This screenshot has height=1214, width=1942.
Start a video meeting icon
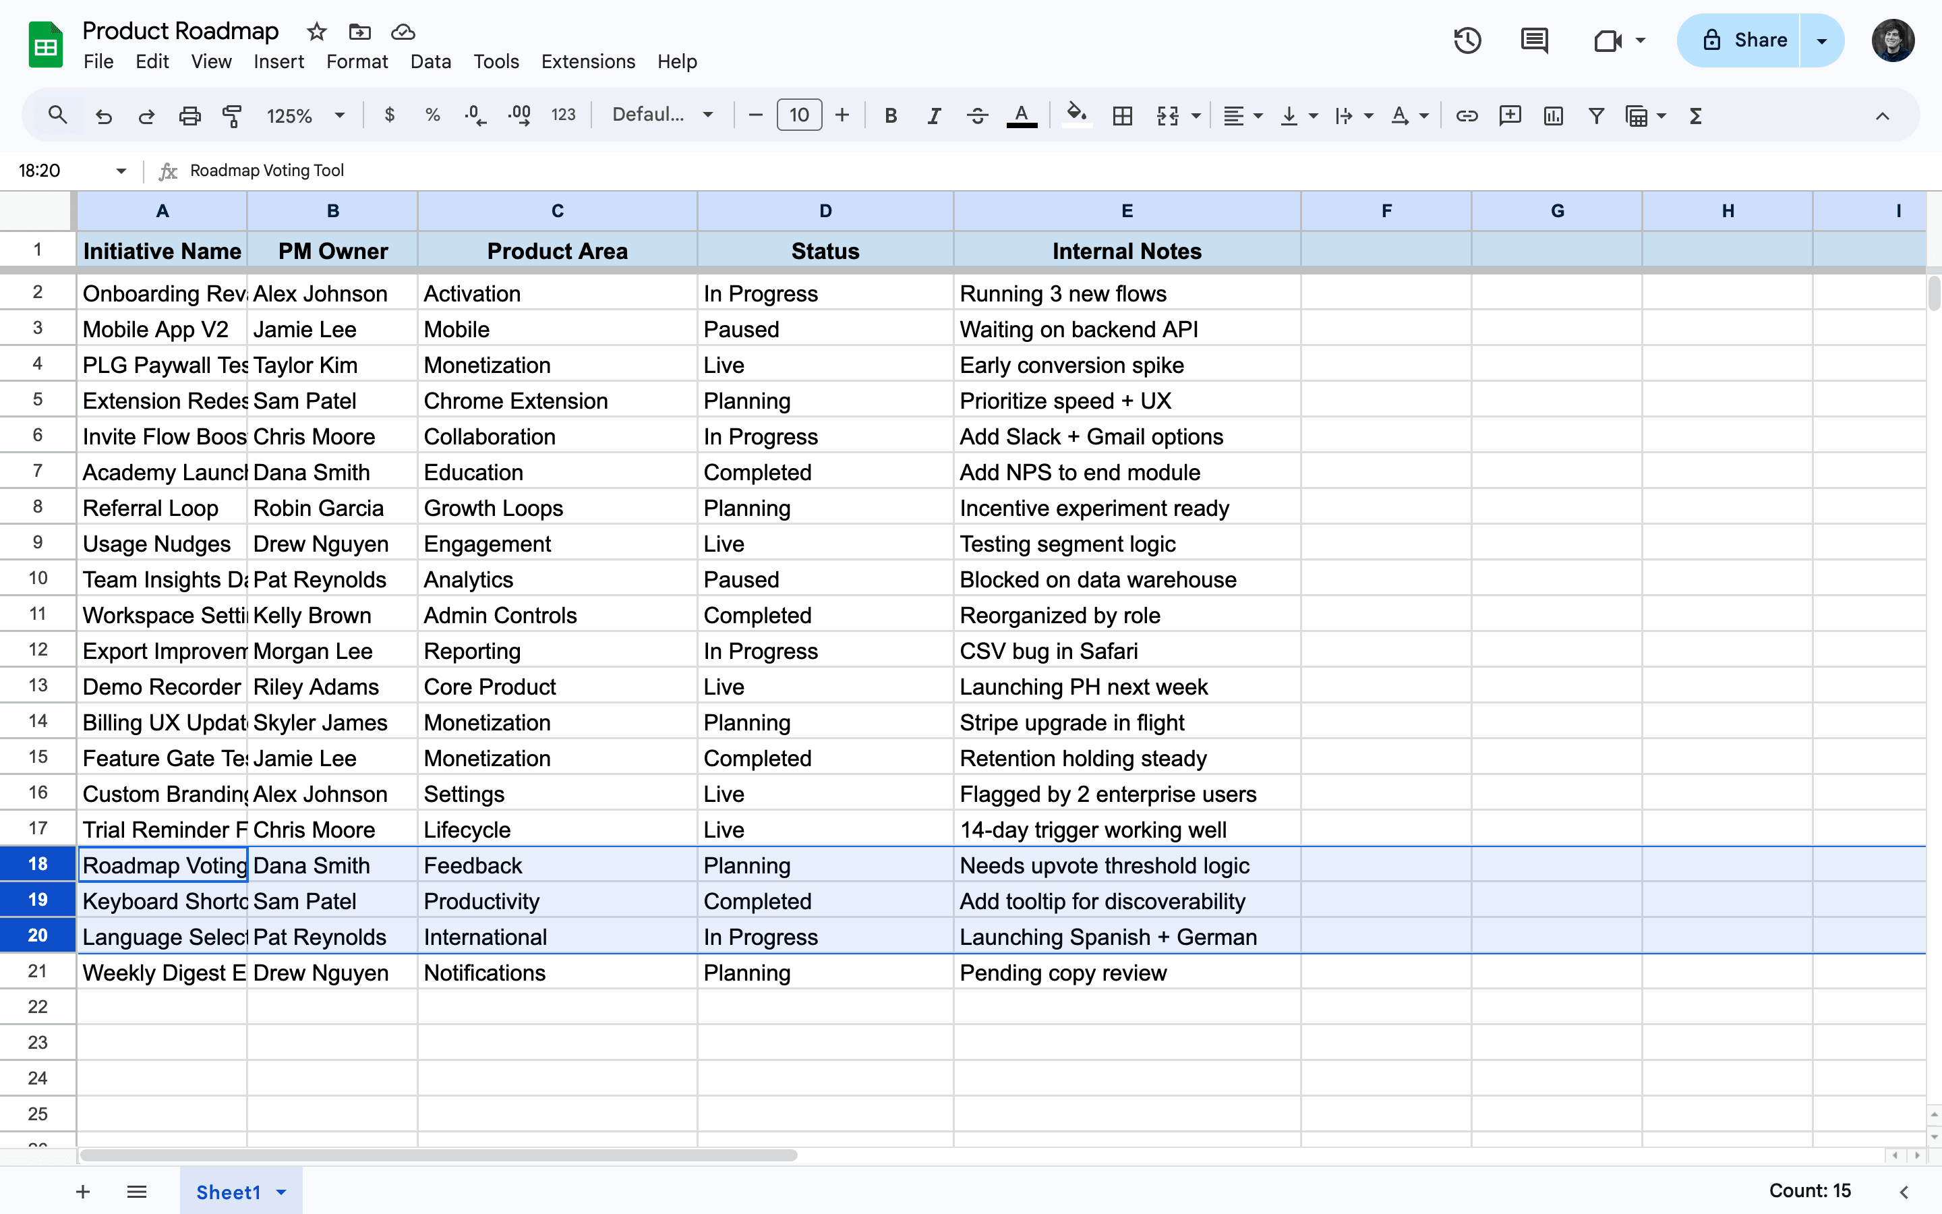1608,40
